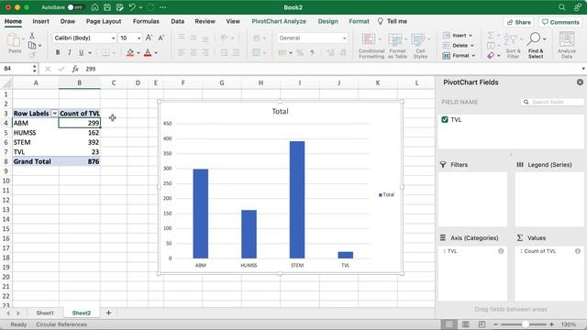Click the Font Color letter A icon
587x330 pixels.
coord(148,53)
